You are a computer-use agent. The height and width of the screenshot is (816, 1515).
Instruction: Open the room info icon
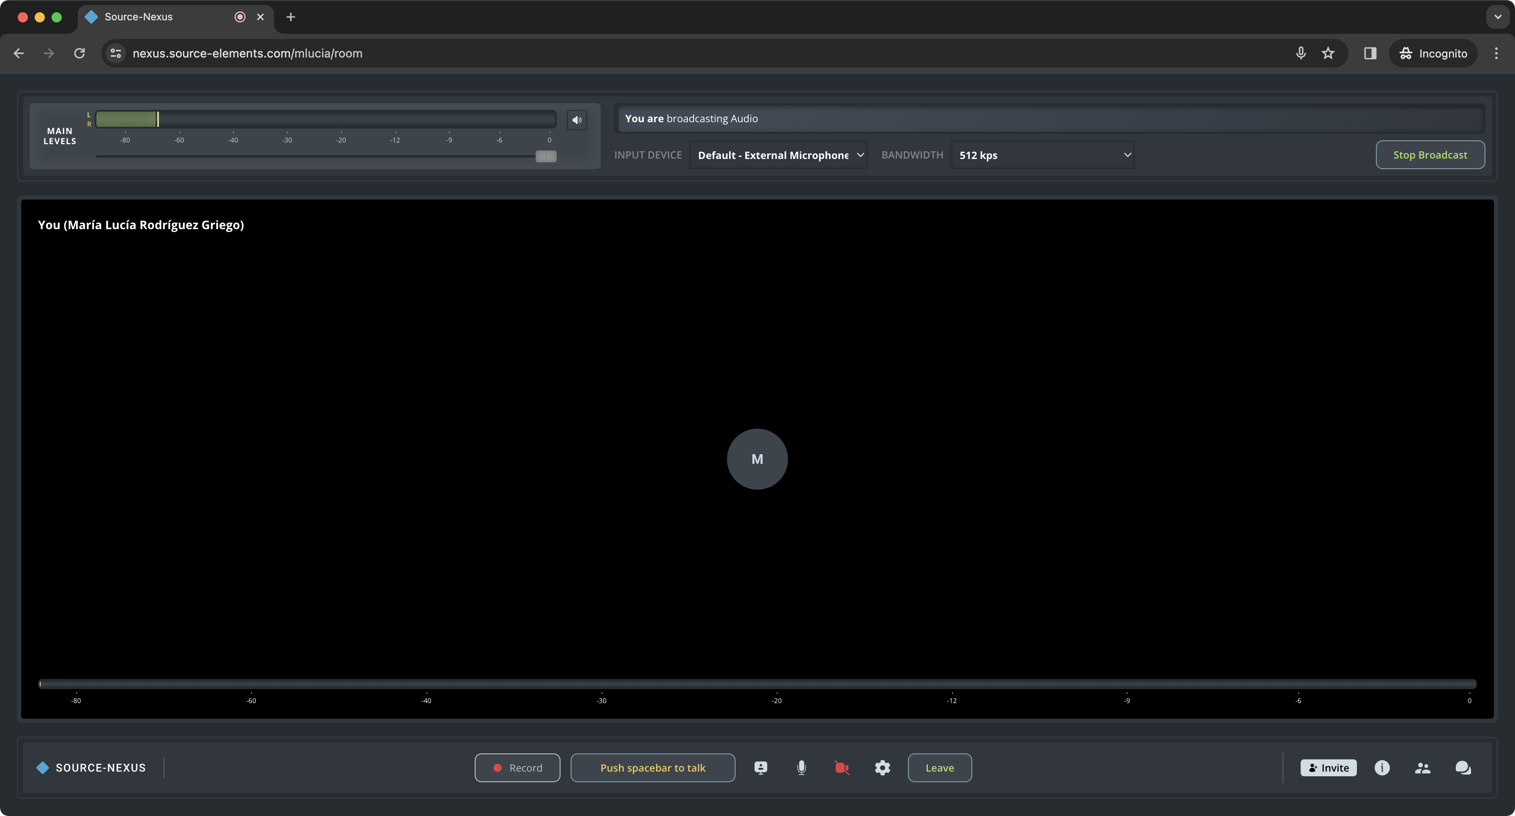(x=1381, y=768)
